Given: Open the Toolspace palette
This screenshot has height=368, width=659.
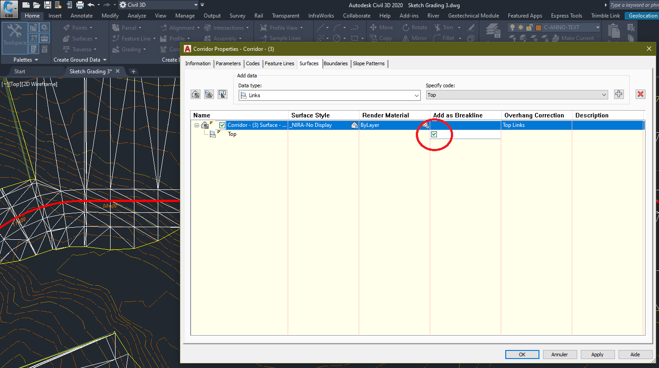Looking at the screenshot, I should (x=14, y=38).
